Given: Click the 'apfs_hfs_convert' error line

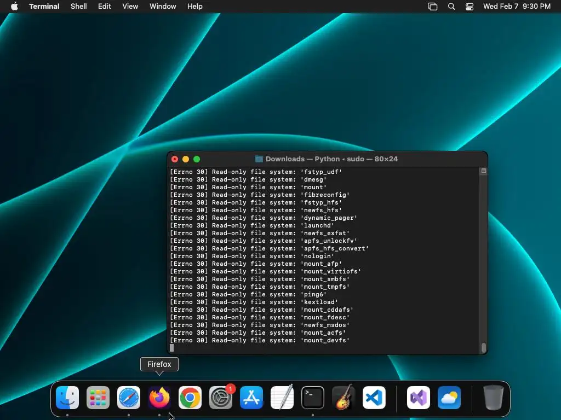Looking at the screenshot, I should 269,249.
